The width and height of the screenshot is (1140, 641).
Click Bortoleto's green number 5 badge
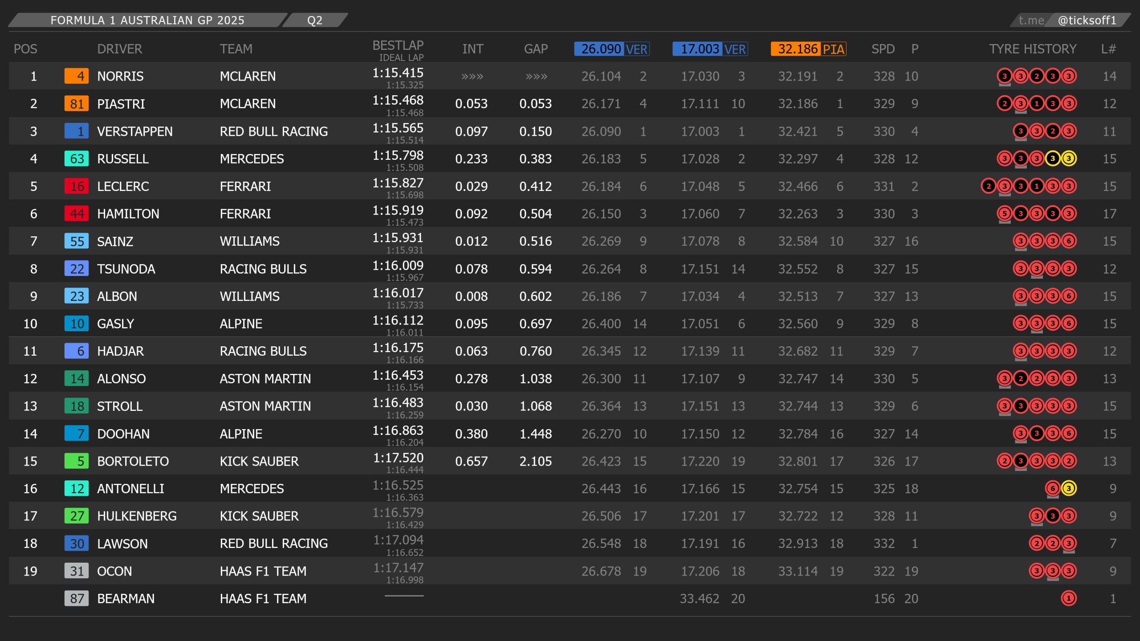coord(77,461)
